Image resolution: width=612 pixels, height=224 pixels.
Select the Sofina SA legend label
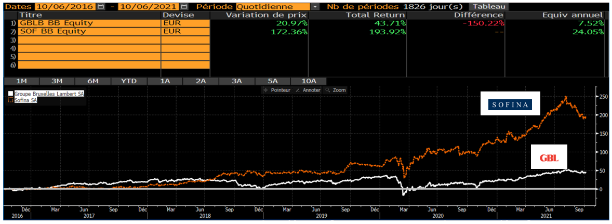pyautogui.click(x=26, y=100)
